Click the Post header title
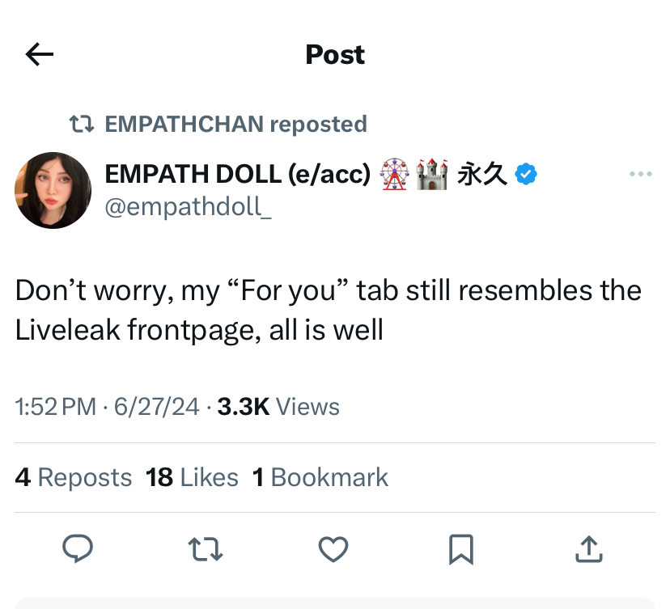Screen dimensions: 670x609 [x=335, y=55]
